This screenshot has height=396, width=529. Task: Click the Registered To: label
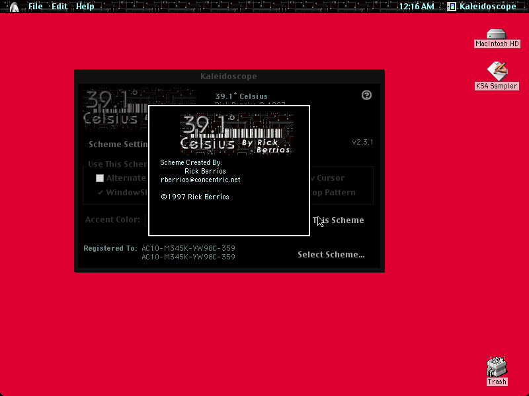[x=110, y=249]
